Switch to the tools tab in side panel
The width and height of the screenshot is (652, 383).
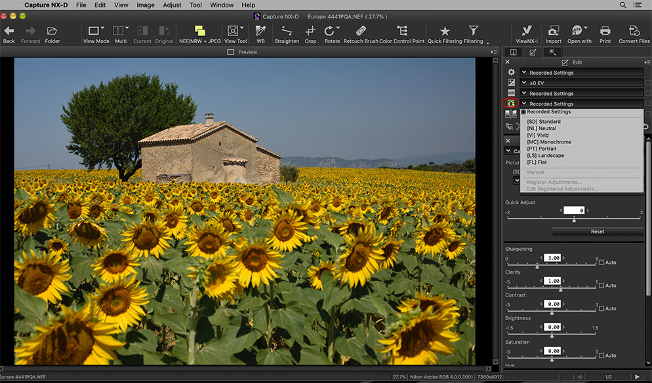(x=552, y=52)
